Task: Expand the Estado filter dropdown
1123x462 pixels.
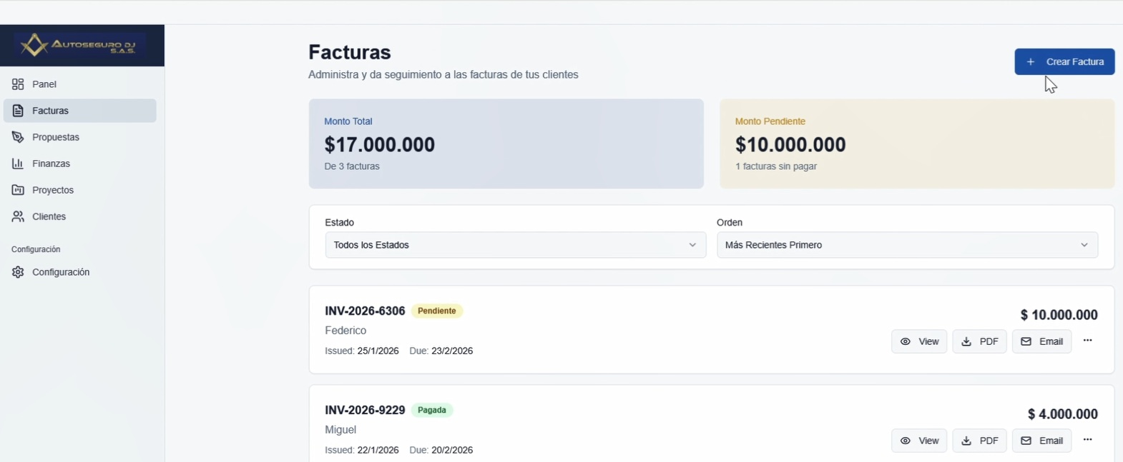Action: [x=515, y=245]
